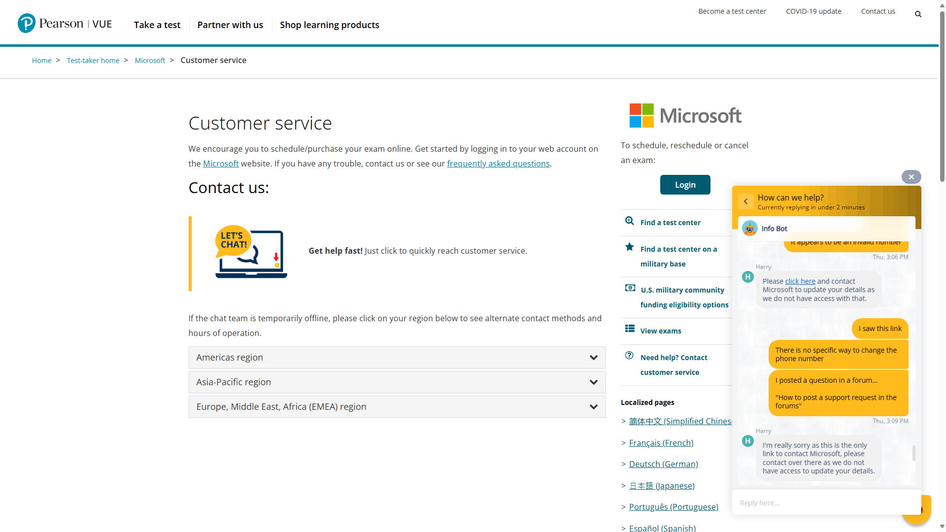The height and width of the screenshot is (532, 946).
Task: Go to Test-taker home breadcrumb
Action: 93,61
